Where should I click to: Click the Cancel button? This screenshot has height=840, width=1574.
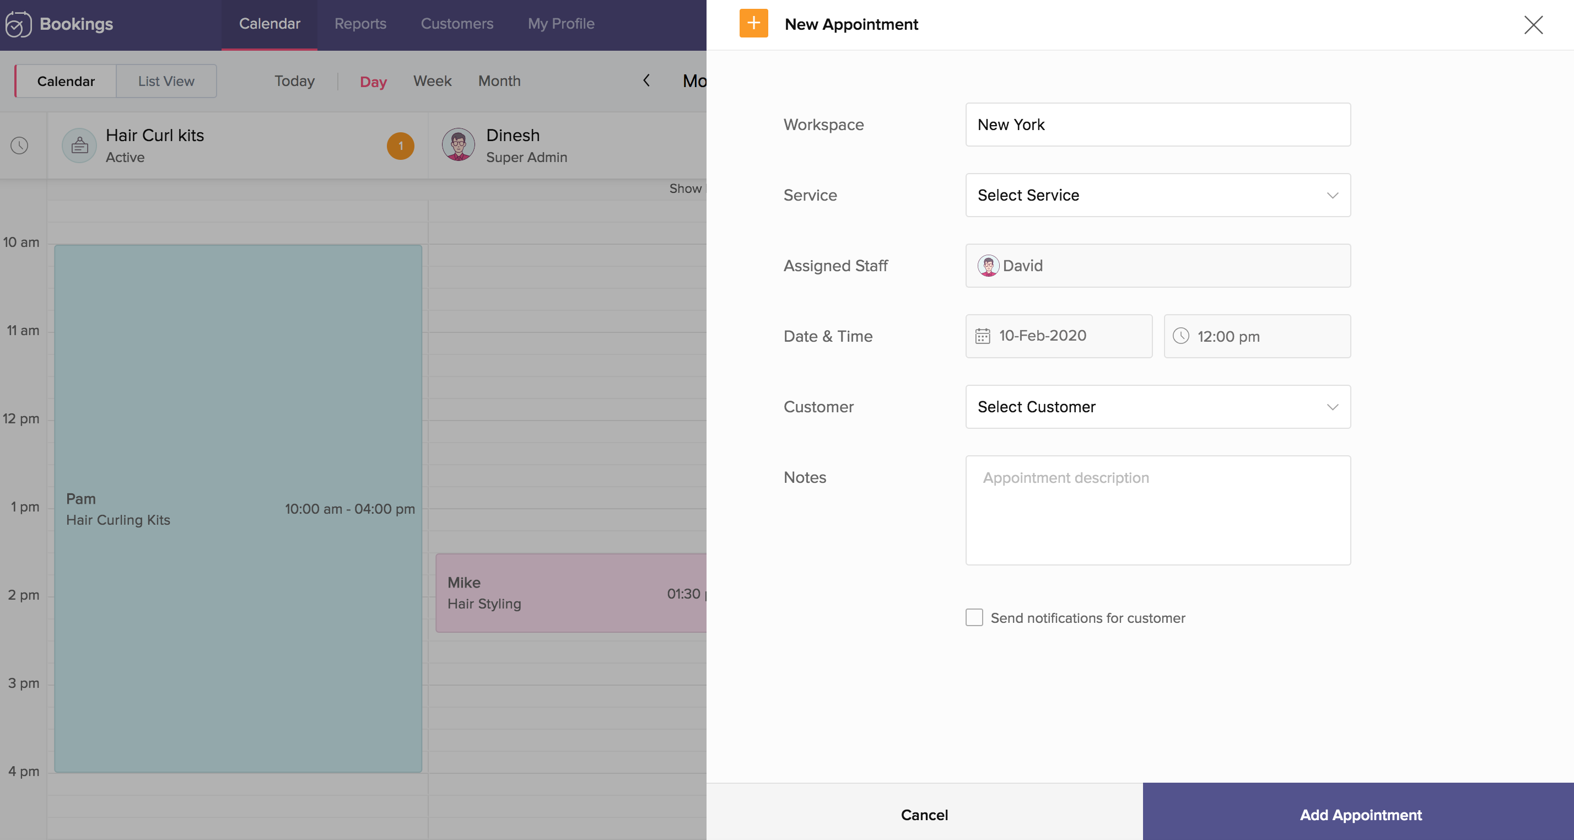click(924, 814)
